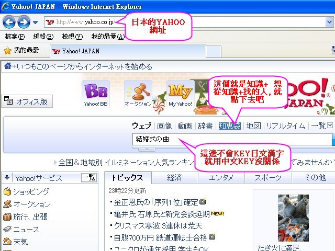Viewport: 335px width, 251px height.
Task: Click the 旅行、出張 suitcase icon
Action: point(7,217)
